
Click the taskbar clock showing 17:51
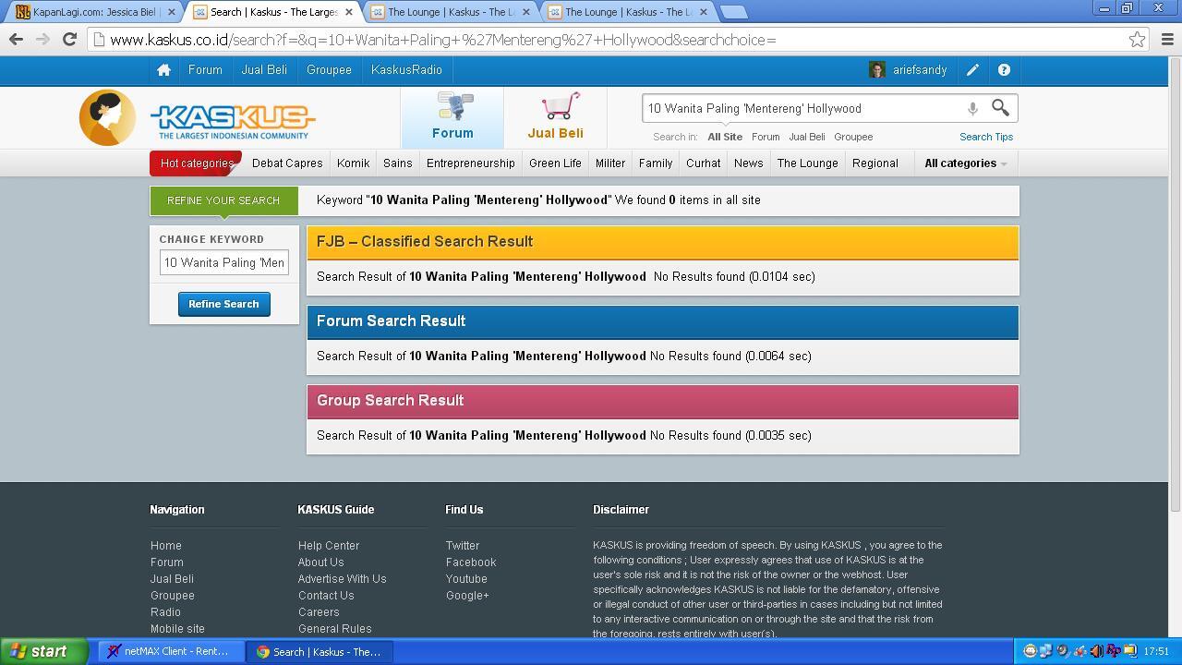point(1156,651)
